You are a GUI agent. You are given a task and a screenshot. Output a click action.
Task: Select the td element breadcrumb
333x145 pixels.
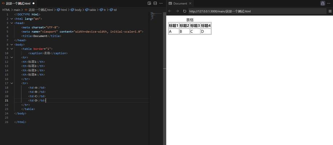click(113, 10)
